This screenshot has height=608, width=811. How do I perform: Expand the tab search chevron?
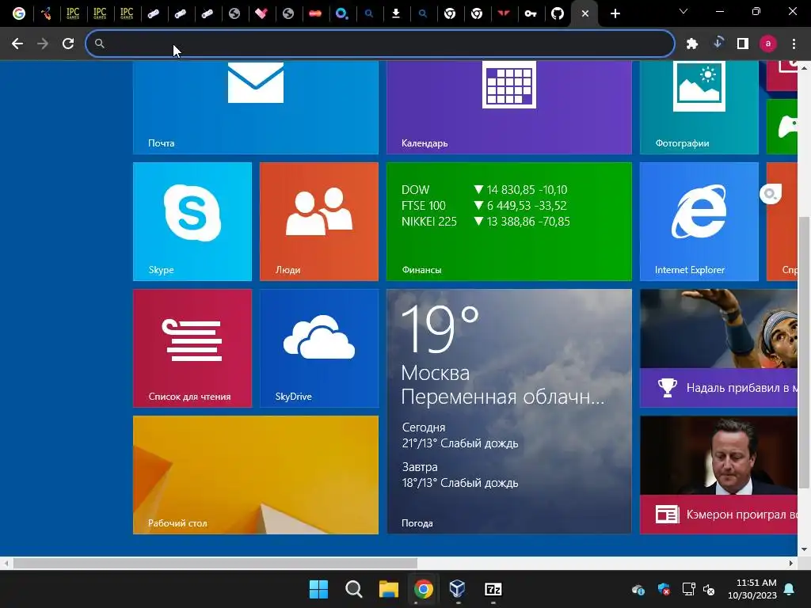click(x=683, y=11)
